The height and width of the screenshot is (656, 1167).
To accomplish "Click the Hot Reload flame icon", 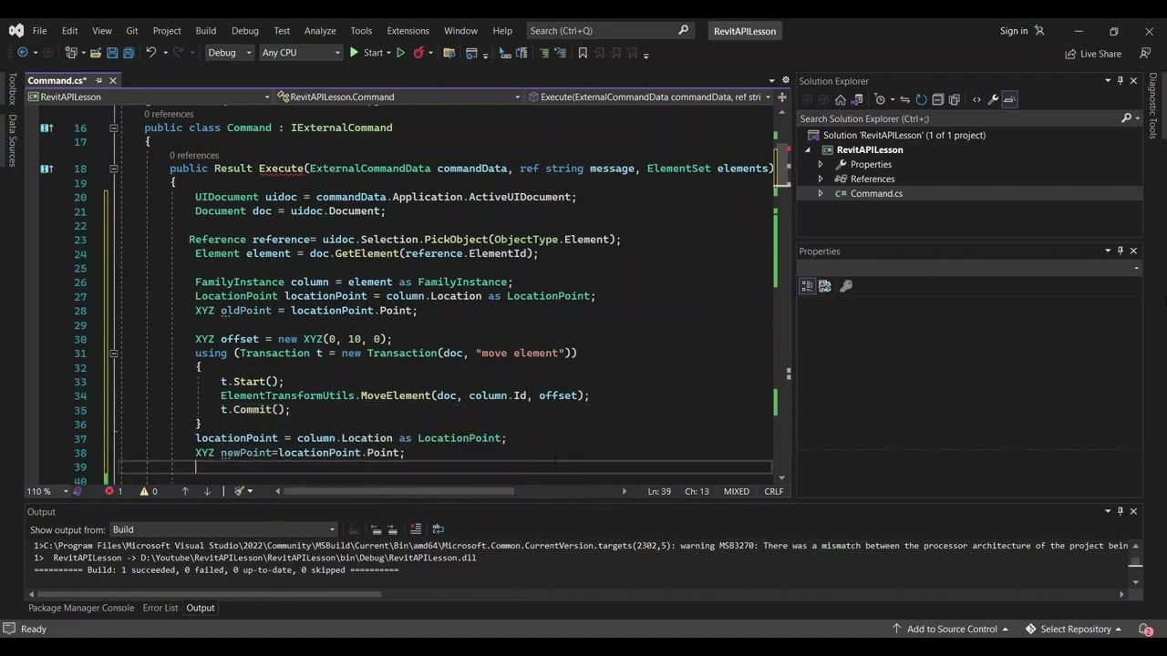I will [419, 53].
